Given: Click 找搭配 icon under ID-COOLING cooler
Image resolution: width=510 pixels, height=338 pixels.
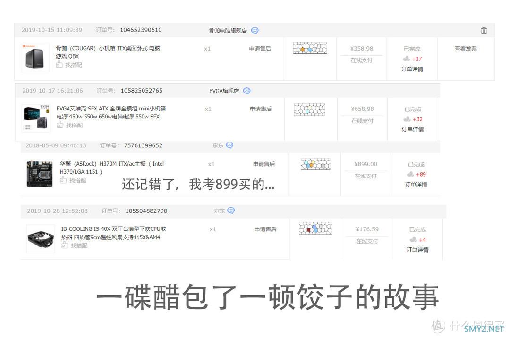Looking at the screenshot, I should point(65,245).
